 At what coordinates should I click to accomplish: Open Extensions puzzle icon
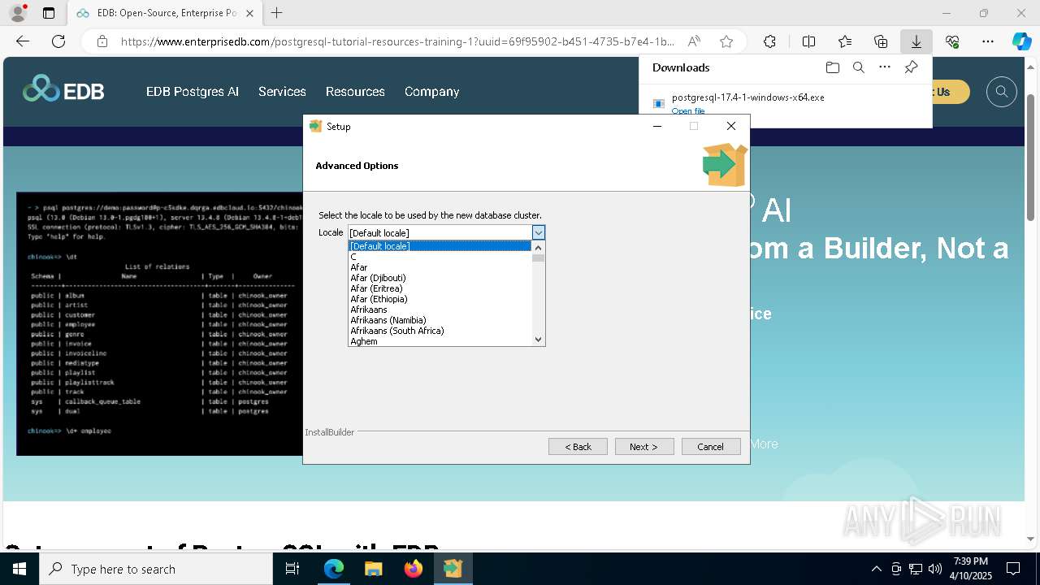click(769, 41)
